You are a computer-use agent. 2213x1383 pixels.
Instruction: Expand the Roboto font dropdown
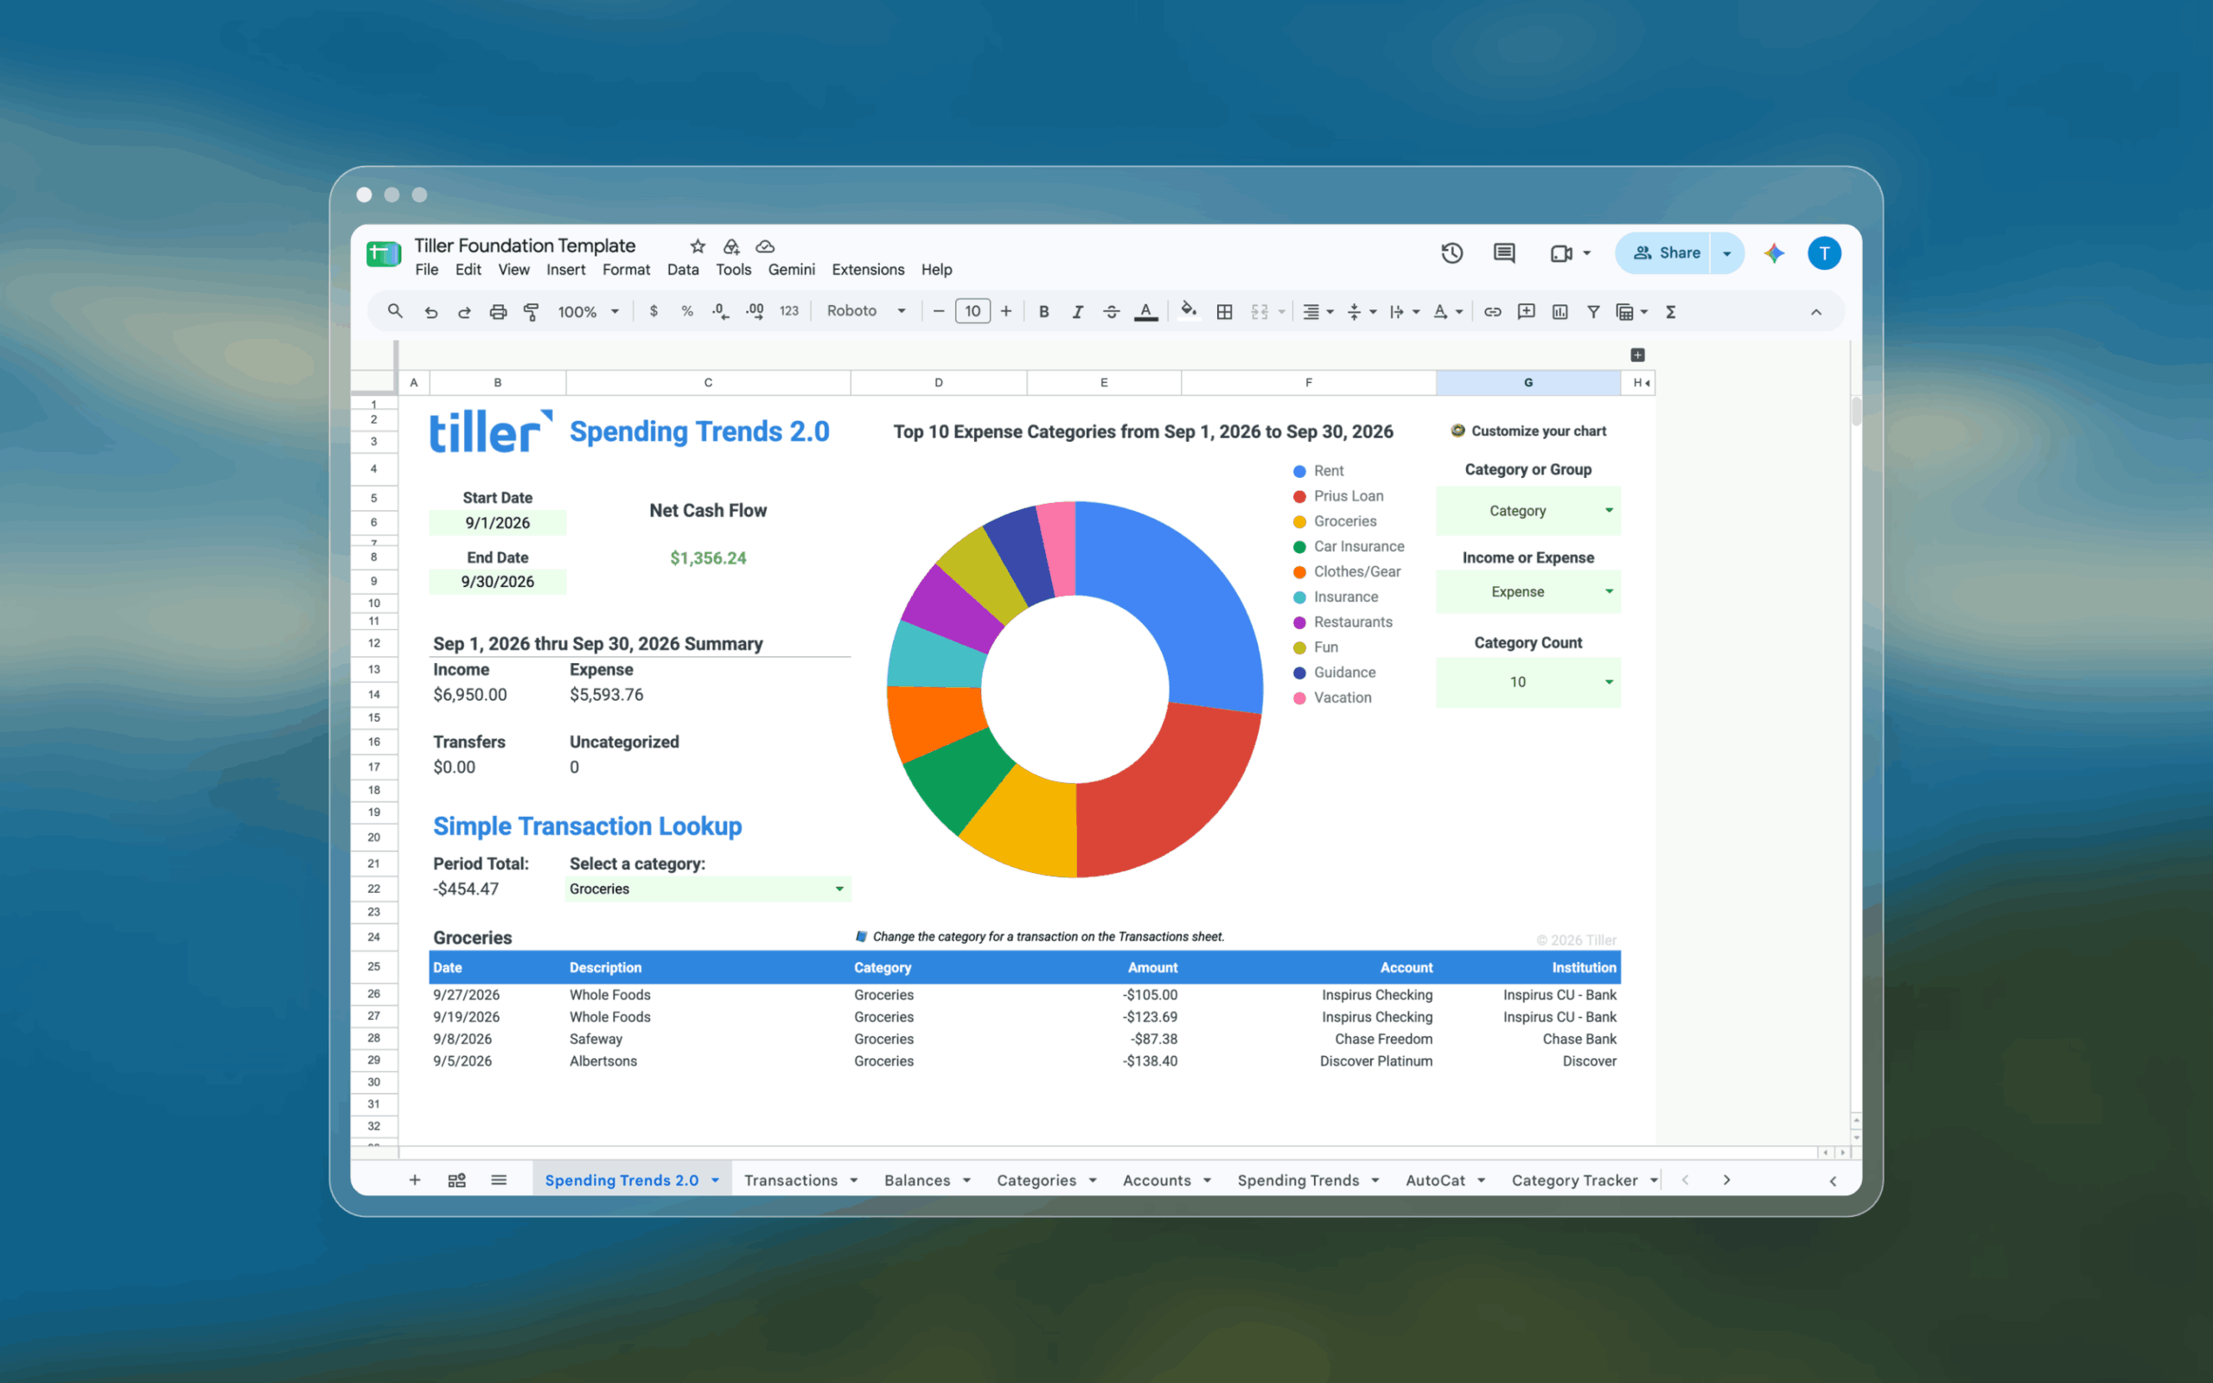tap(865, 312)
